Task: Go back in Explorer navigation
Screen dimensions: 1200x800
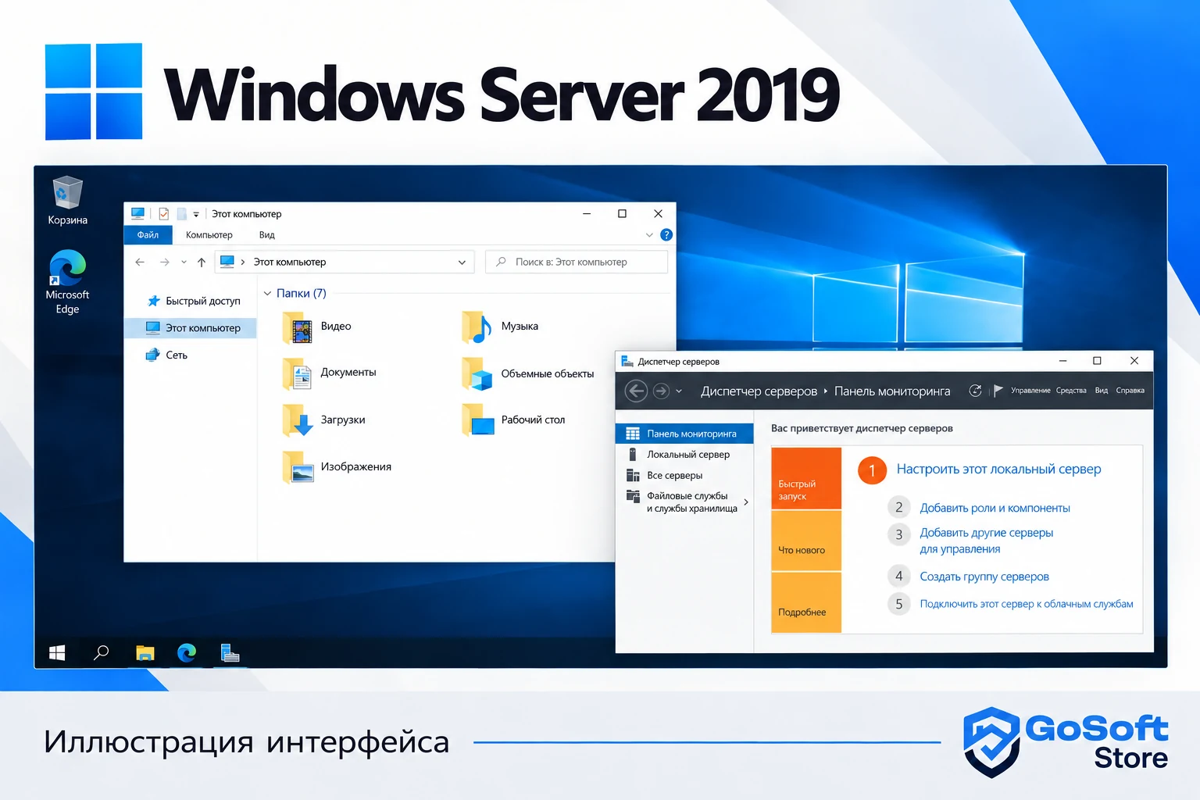Action: 140,262
